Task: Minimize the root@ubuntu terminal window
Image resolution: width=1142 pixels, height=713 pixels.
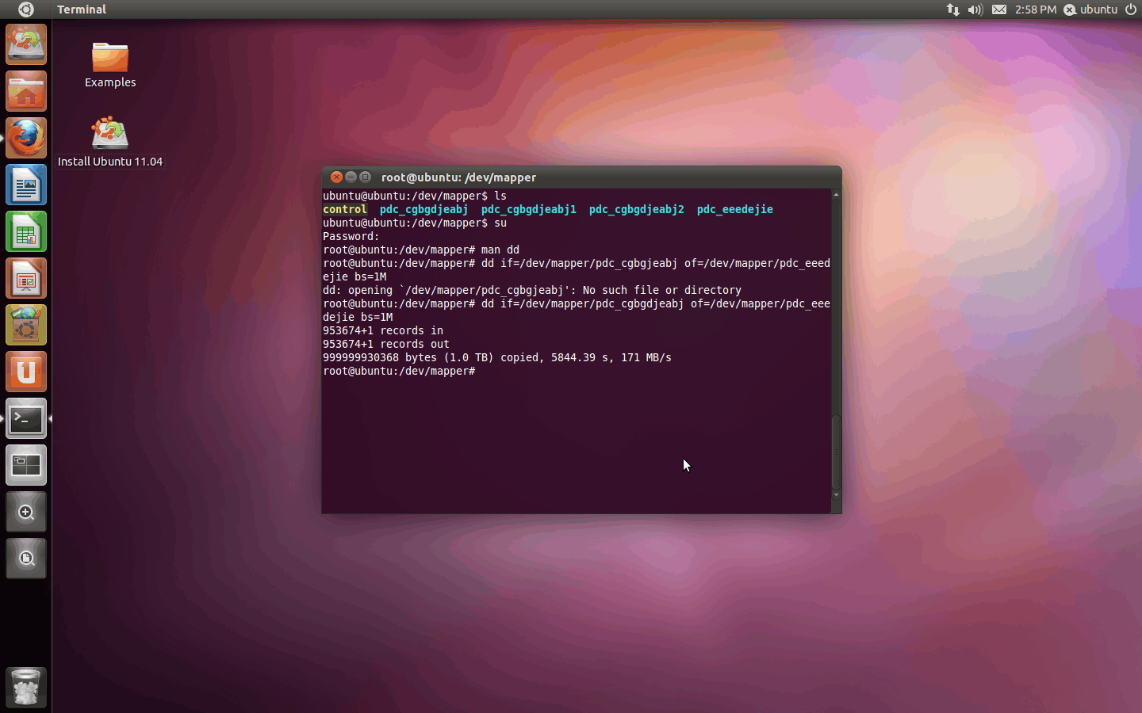Action: click(351, 177)
